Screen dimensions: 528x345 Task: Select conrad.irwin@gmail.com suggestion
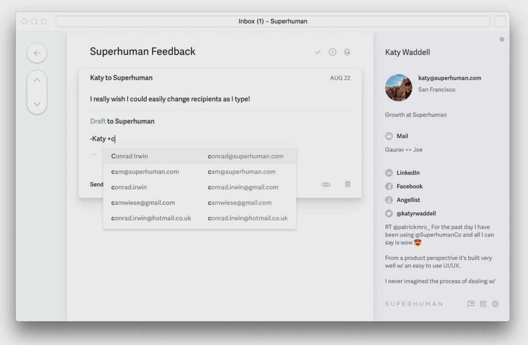199,187
